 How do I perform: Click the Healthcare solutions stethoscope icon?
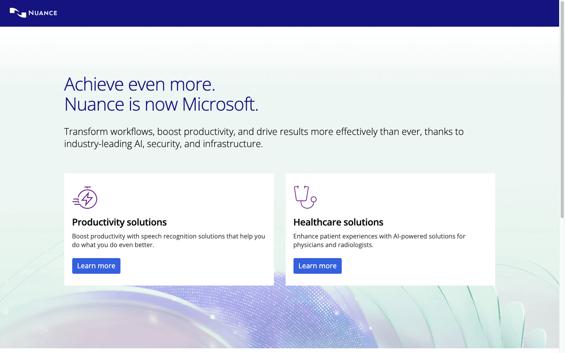pos(305,197)
